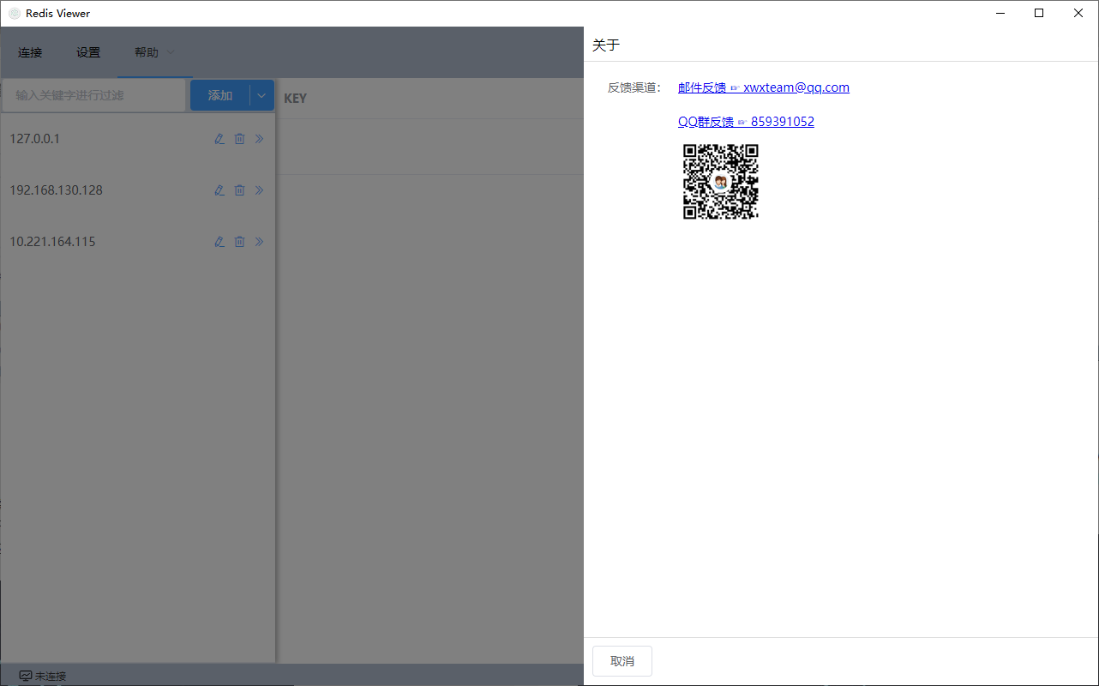Edit the 192.168.130.128 connection
The width and height of the screenshot is (1099, 686).
[x=219, y=190]
